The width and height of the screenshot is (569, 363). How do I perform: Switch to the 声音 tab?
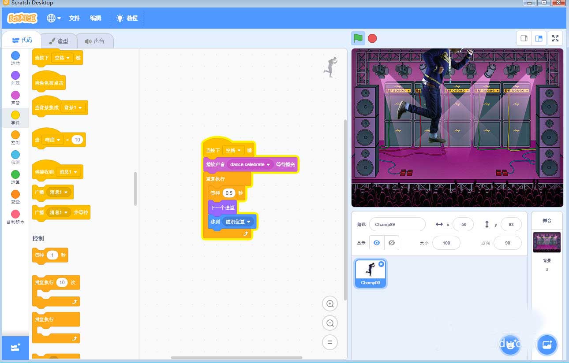[95, 41]
